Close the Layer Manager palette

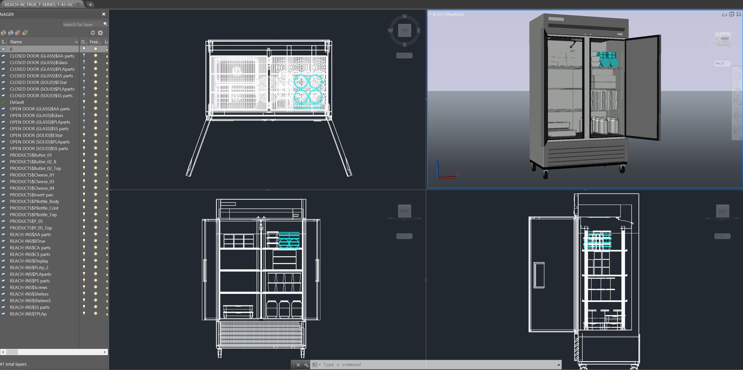[x=104, y=14]
